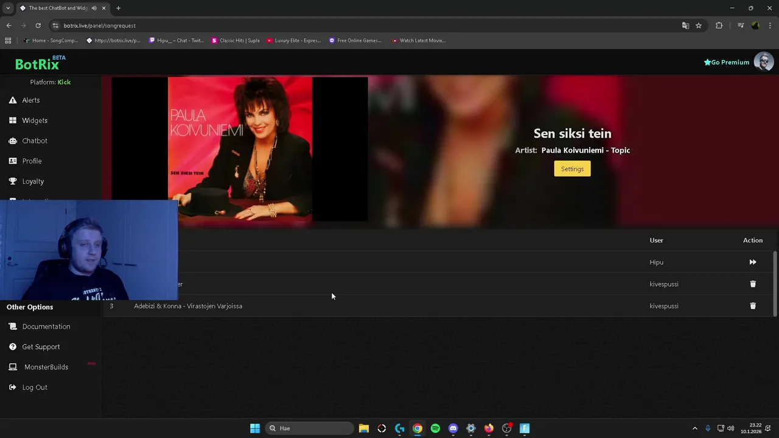Click the song title Sen siksi tein
The image size is (779, 438).
coord(572,133)
